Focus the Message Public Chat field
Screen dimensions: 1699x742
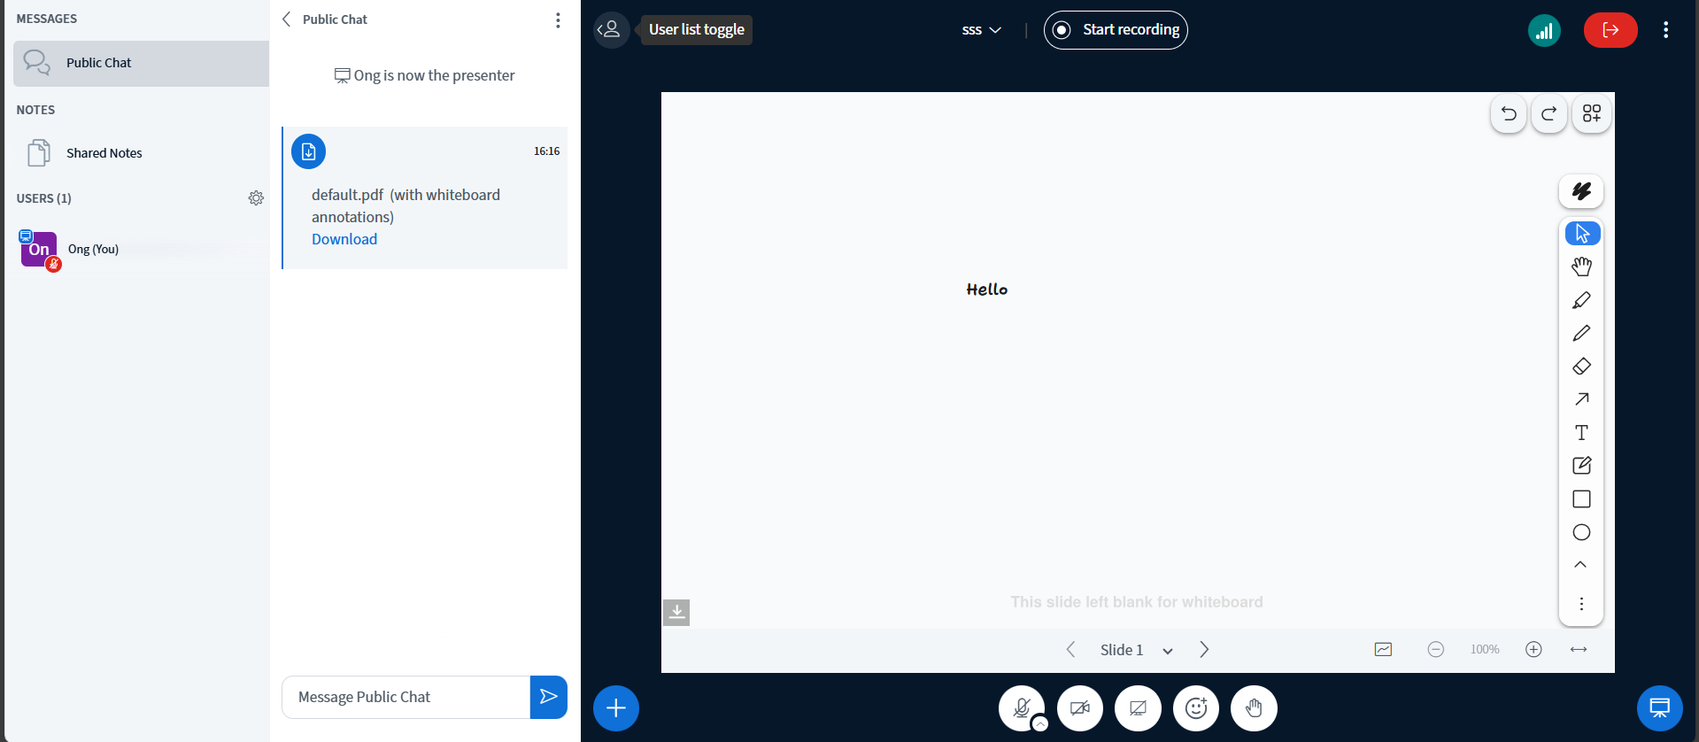click(x=405, y=697)
